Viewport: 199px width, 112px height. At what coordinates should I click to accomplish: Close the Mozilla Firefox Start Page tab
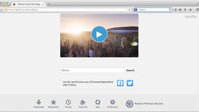pos(44,4)
